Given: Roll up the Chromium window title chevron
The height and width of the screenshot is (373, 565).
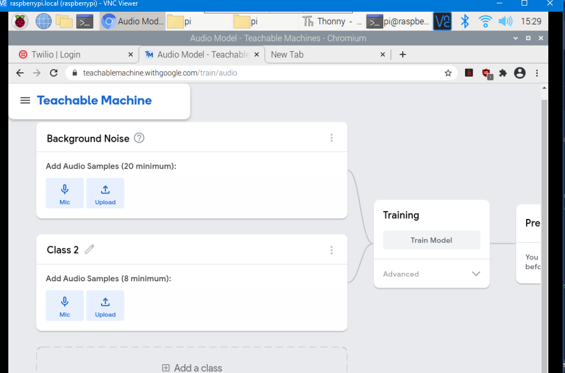Looking at the screenshot, I should 516,38.
